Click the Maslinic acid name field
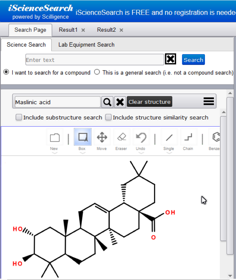The image size is (236, 280). point(58,102)
